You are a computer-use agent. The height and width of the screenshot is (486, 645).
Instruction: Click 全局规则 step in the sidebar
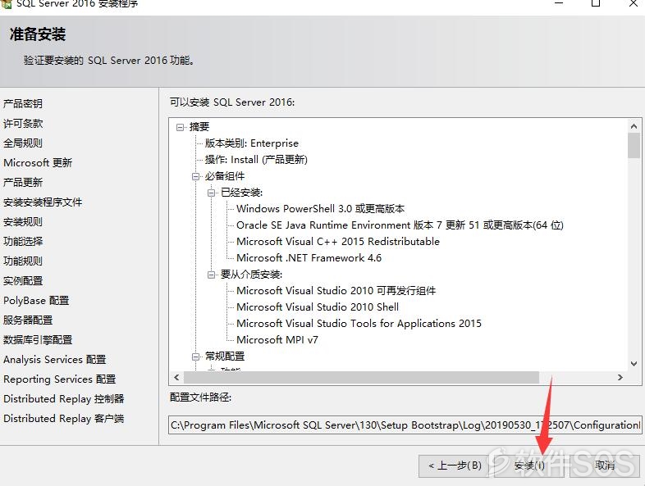[x=23, y=143]
